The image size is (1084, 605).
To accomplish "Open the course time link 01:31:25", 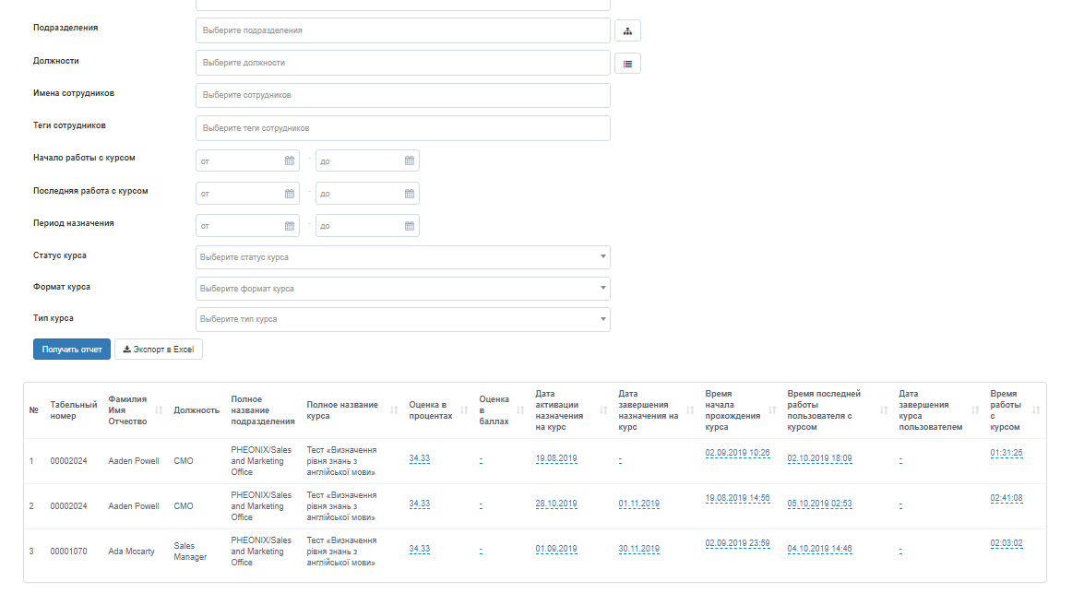I will click(x=1006, y=453).
